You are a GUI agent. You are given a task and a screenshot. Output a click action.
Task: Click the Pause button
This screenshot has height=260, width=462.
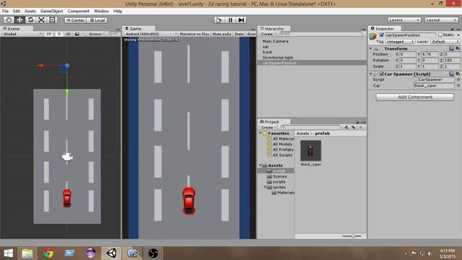tap(230, 19)
